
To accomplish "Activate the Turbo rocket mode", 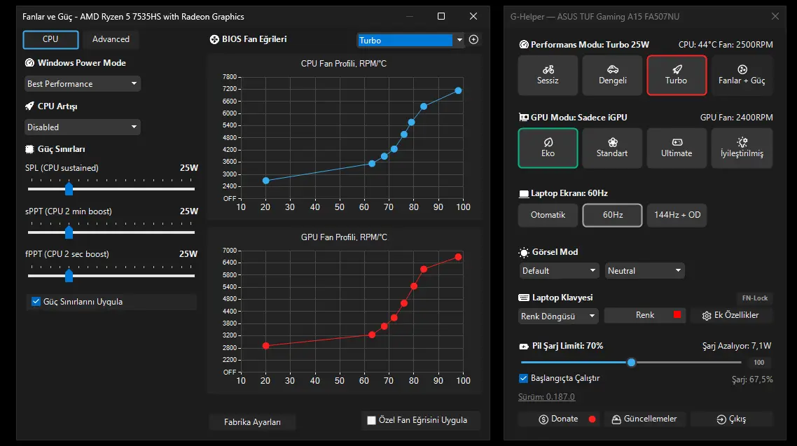I will point(677,75).
